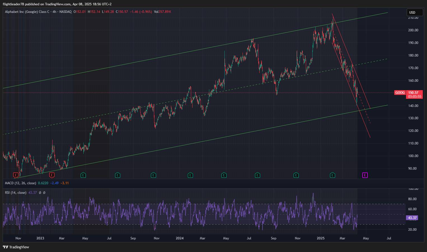Click the MACD histogram value 0.6220
This screenshot has height=252, width=427.
point(43,183)
